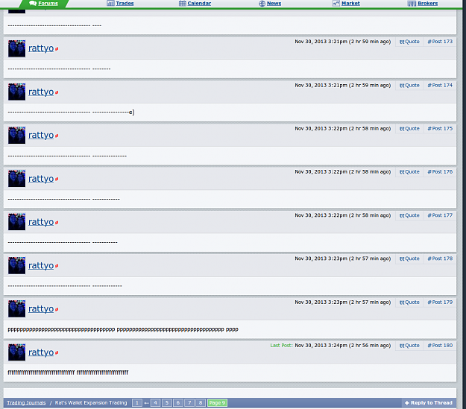Click the Brokers icon
This screenshot has height=409, width=466.
pyautogui.click(x=412, y=4)
